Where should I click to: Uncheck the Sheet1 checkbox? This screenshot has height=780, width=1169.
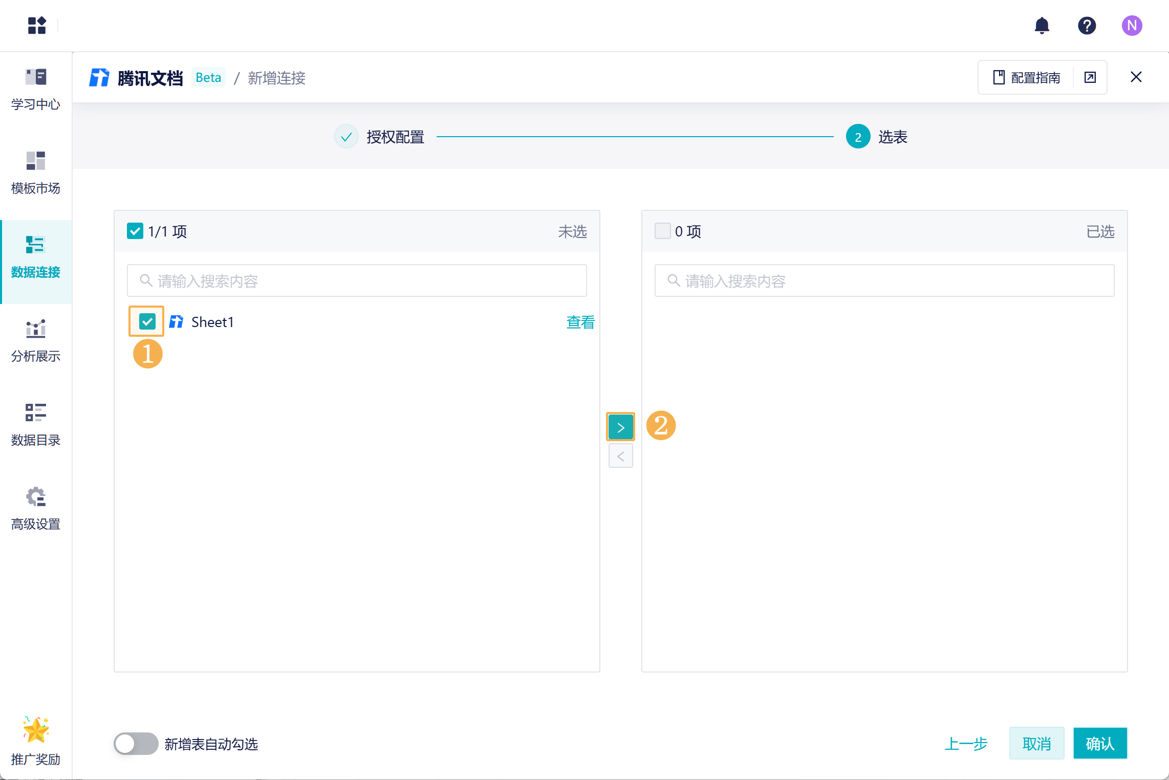pyautogui.click(x=147, y=321)
